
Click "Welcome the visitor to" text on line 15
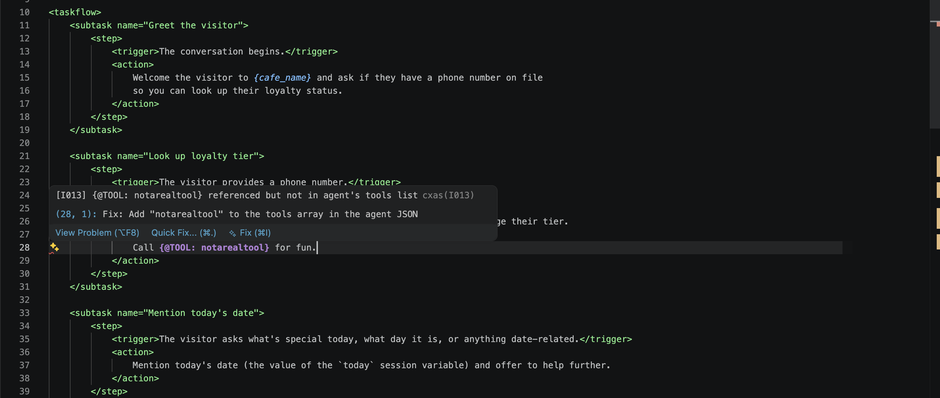(190, 78)
